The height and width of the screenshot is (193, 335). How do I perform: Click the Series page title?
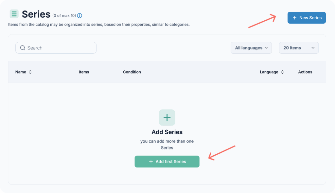point(36,14)
